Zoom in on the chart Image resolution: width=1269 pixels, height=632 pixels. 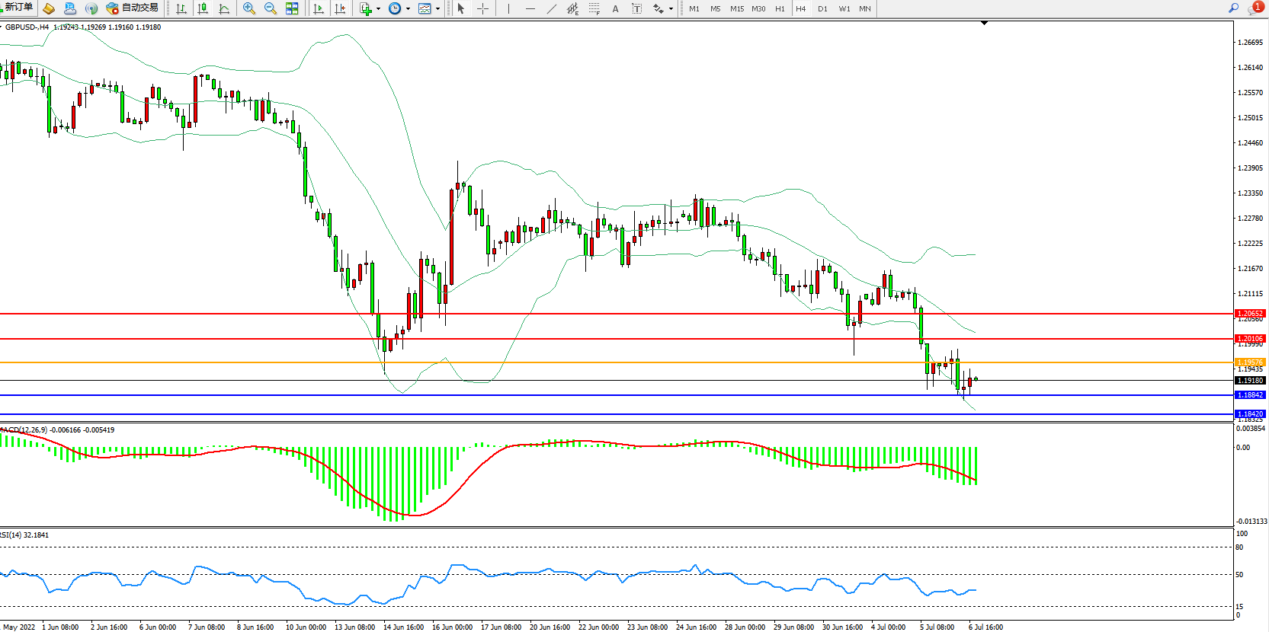tap(249, 9)
